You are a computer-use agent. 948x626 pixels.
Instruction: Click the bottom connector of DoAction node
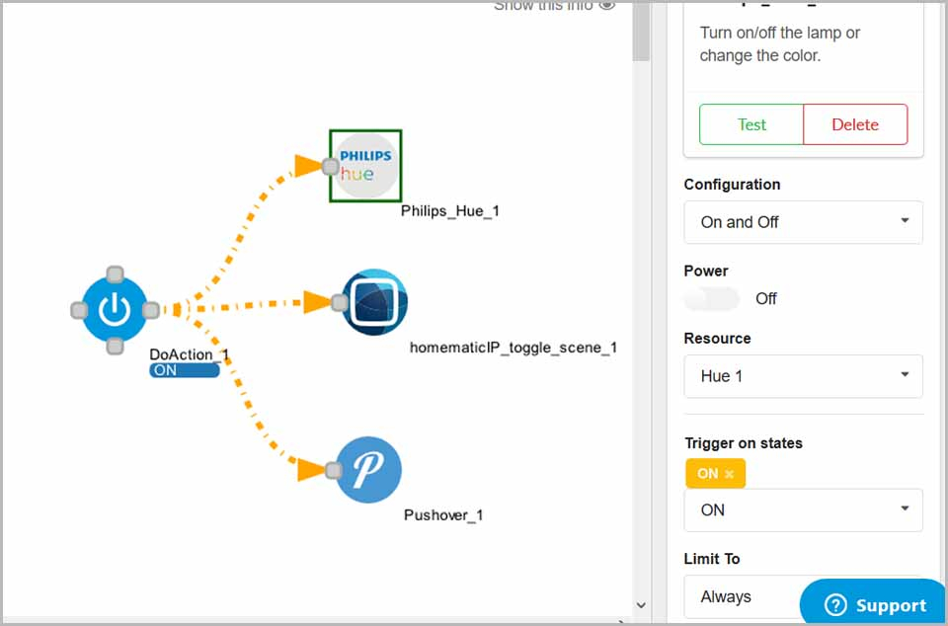pyautogui.click(x=115, y=347)
